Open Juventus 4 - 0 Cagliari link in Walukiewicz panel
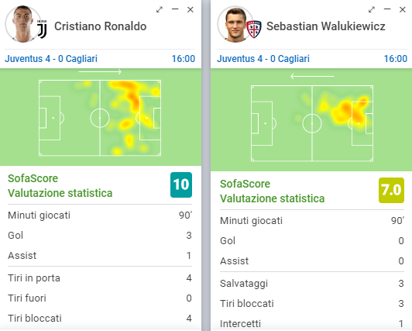 [263, 59]
